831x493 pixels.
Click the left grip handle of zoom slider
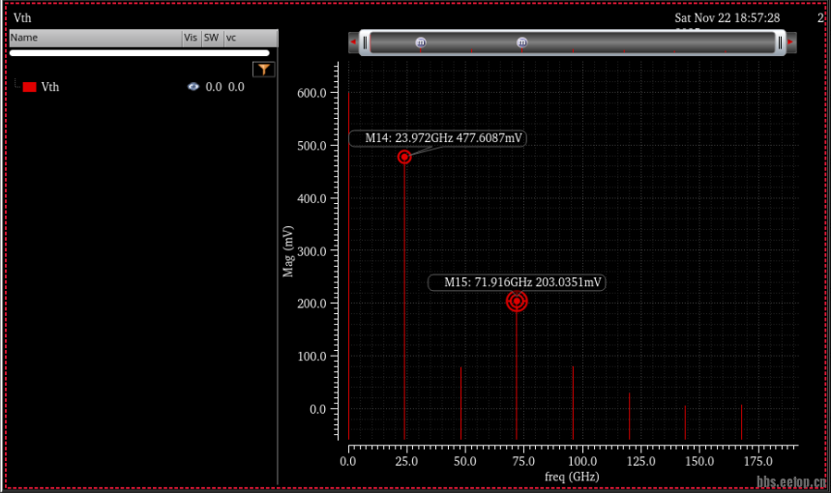[365, 43]
